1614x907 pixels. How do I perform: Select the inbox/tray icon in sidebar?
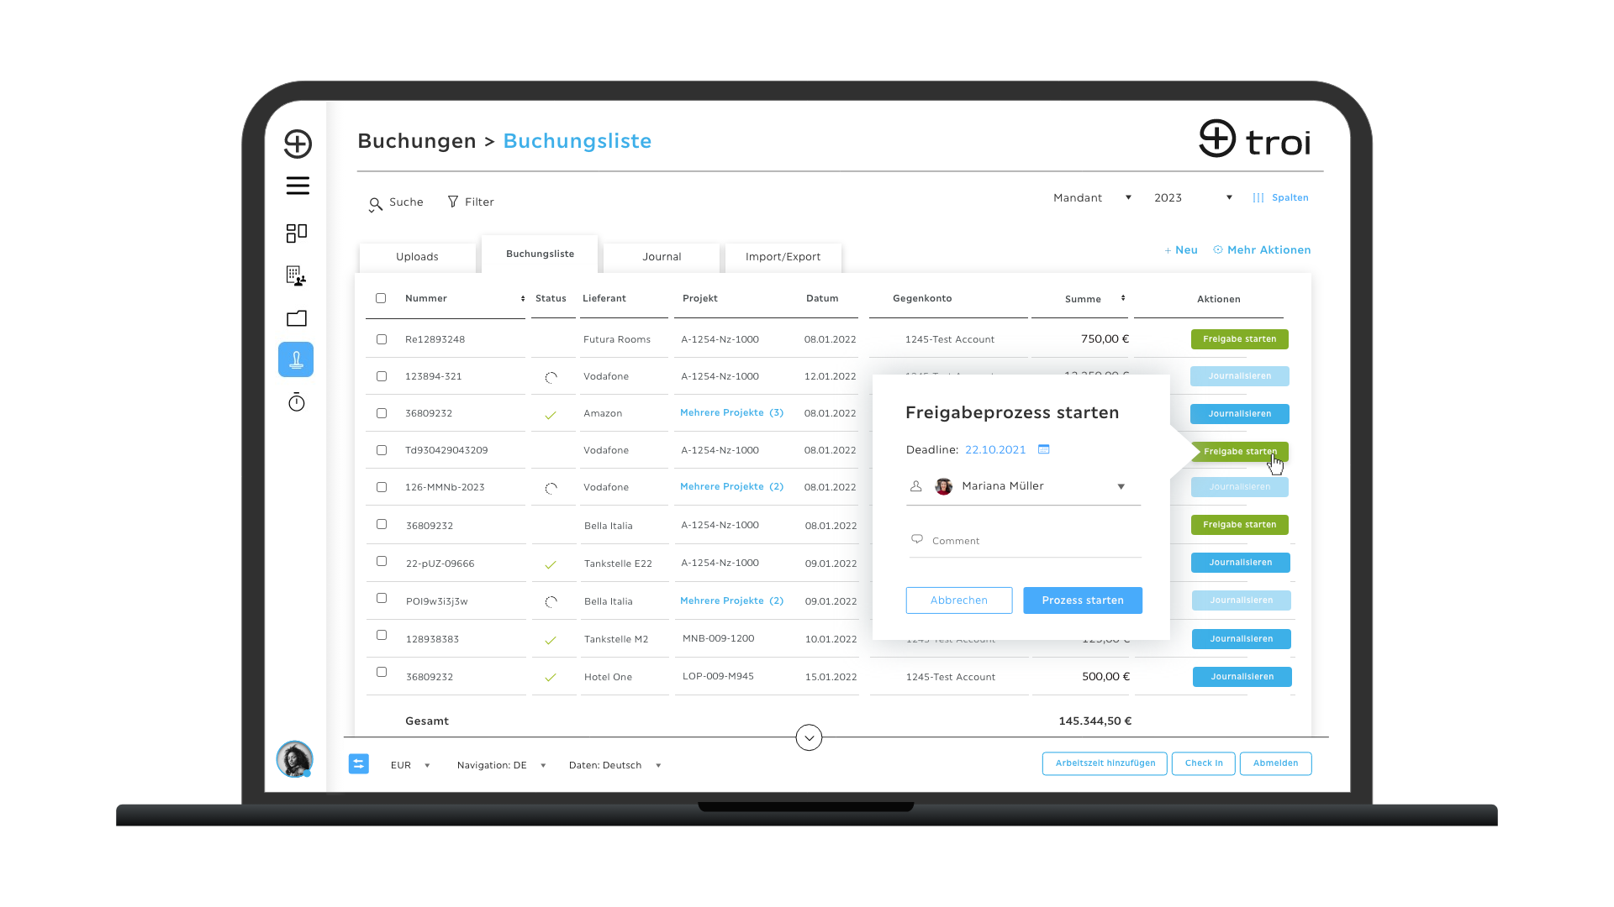coord(296,319)
